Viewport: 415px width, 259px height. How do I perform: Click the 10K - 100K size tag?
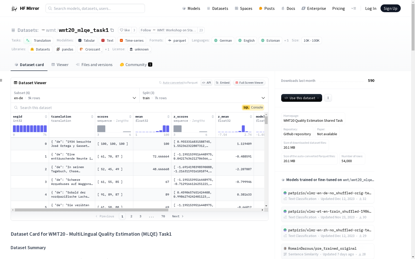(x=312, y=40)
